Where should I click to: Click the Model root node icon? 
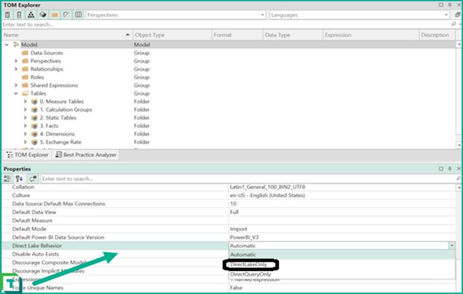[16, 45]
